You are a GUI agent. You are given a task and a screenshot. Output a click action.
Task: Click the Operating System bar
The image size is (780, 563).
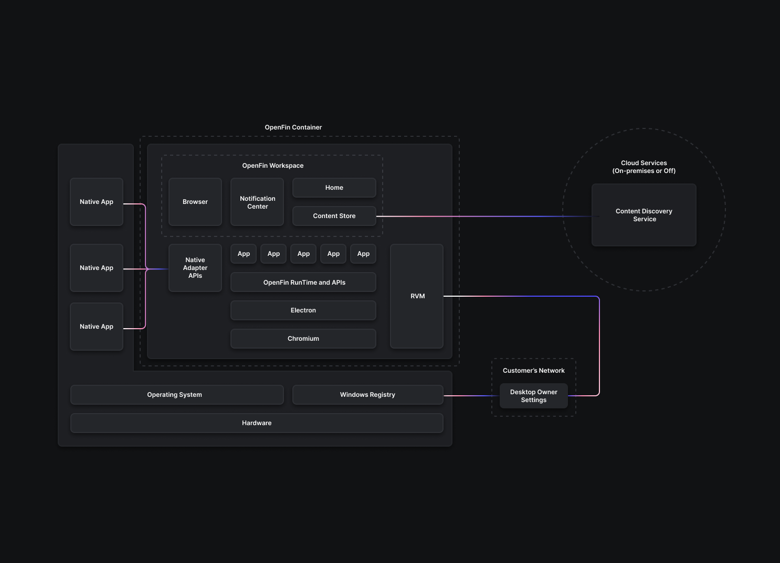click(177, 395)
